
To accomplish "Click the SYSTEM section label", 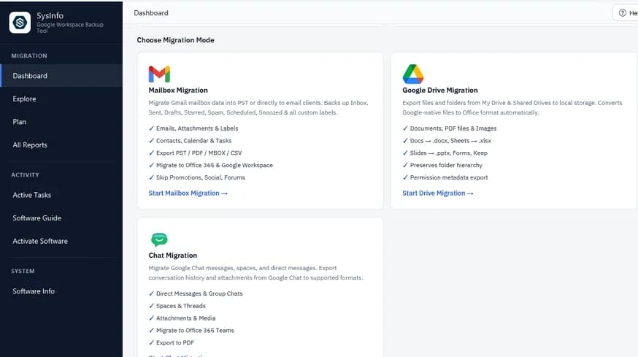I will [23, 271].
